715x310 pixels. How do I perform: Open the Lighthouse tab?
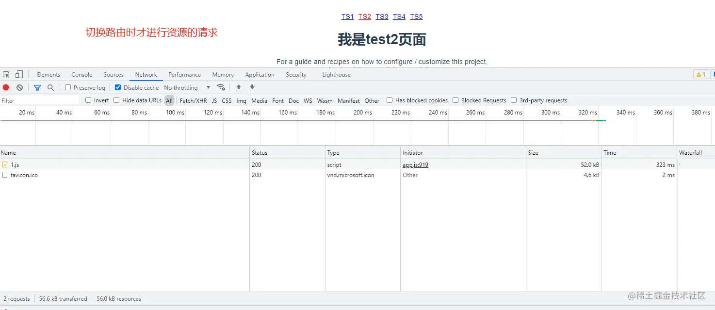pos(336,75)
